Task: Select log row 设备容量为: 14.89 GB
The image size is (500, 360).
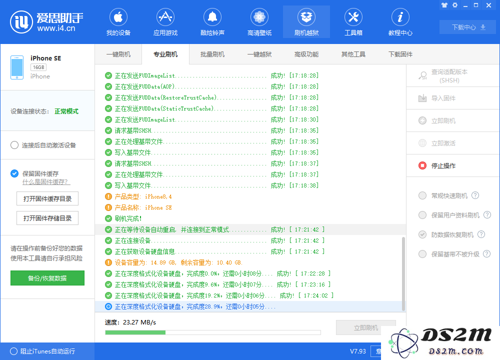Action: point(250,262)
